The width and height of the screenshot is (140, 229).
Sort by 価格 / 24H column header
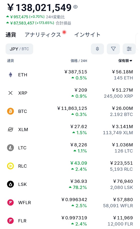point(79,61)
